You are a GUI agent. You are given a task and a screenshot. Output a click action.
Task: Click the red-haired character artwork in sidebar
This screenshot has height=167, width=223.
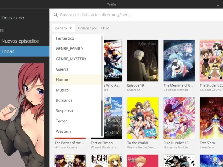pyautogui.click(x=22, y=115)
